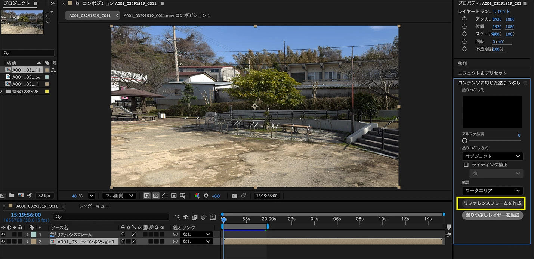Viewport: 534px width, 259px height.
Task: Open the 範囲 ワークエリア dropdown
Action: pyautogui.click(x=493, y=190)
